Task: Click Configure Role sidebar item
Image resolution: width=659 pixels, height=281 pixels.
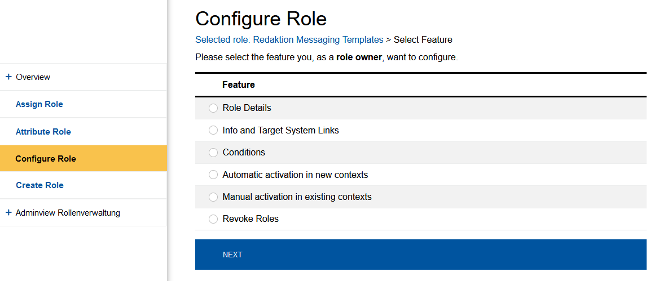Action: tap(46, 159)
